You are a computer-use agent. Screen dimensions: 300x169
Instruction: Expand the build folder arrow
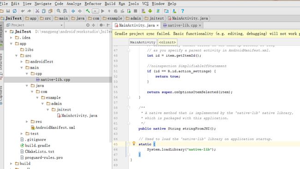click(11, 163)
